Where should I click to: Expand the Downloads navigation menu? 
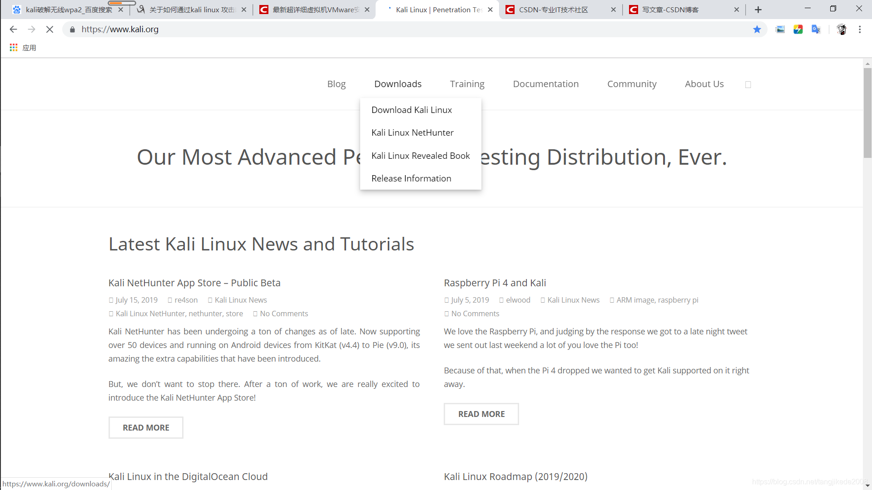click(x=398, y=84)
